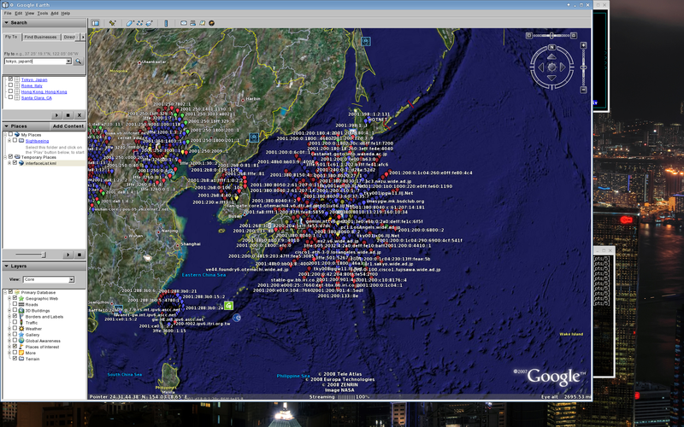Switch to Sky mode toolbar icon

tap(211, 23)
